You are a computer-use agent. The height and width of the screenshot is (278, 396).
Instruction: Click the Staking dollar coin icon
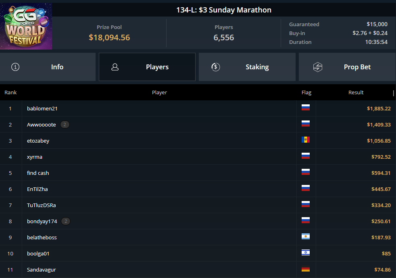(x=216, y=67)
